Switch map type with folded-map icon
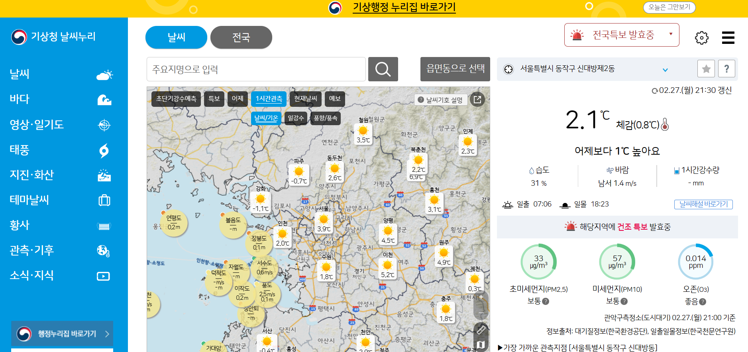 coord(481,344)
